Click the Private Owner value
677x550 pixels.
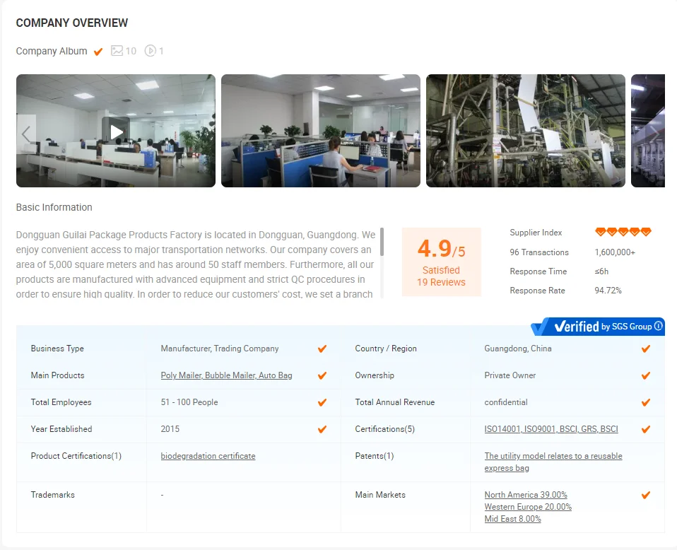(510, 375)
